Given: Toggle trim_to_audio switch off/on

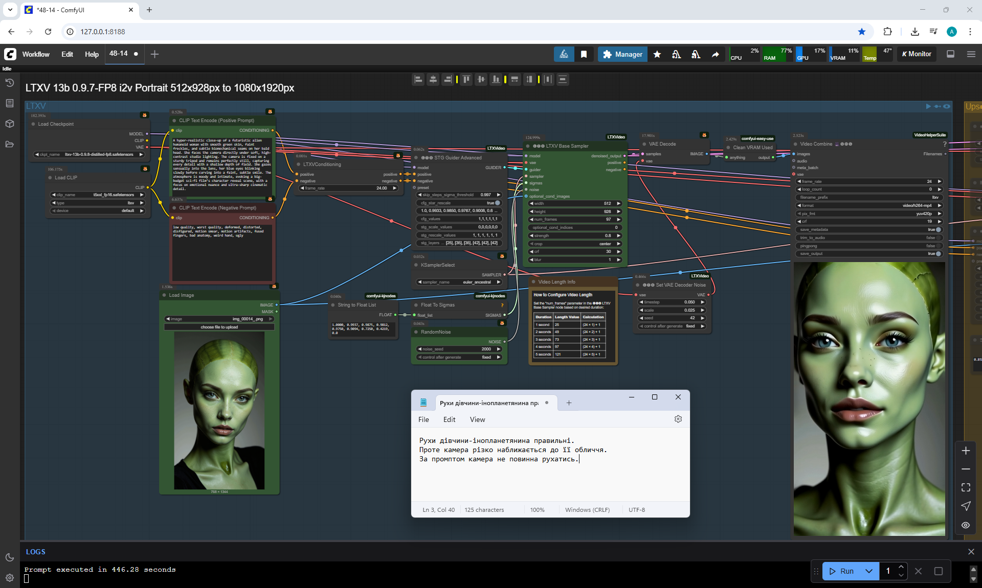Looking at the screenshot, I should 938,238.
